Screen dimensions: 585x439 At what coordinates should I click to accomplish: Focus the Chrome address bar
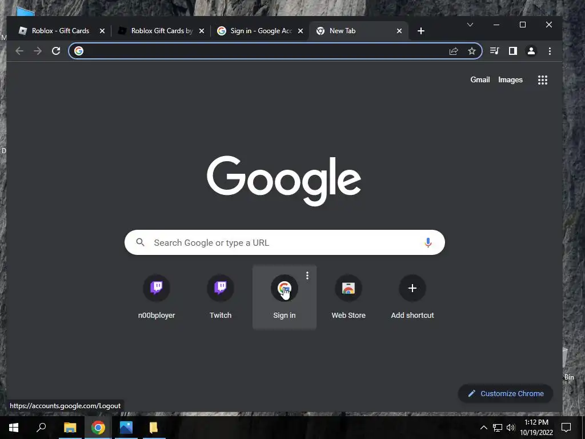(x=275, y=51)
